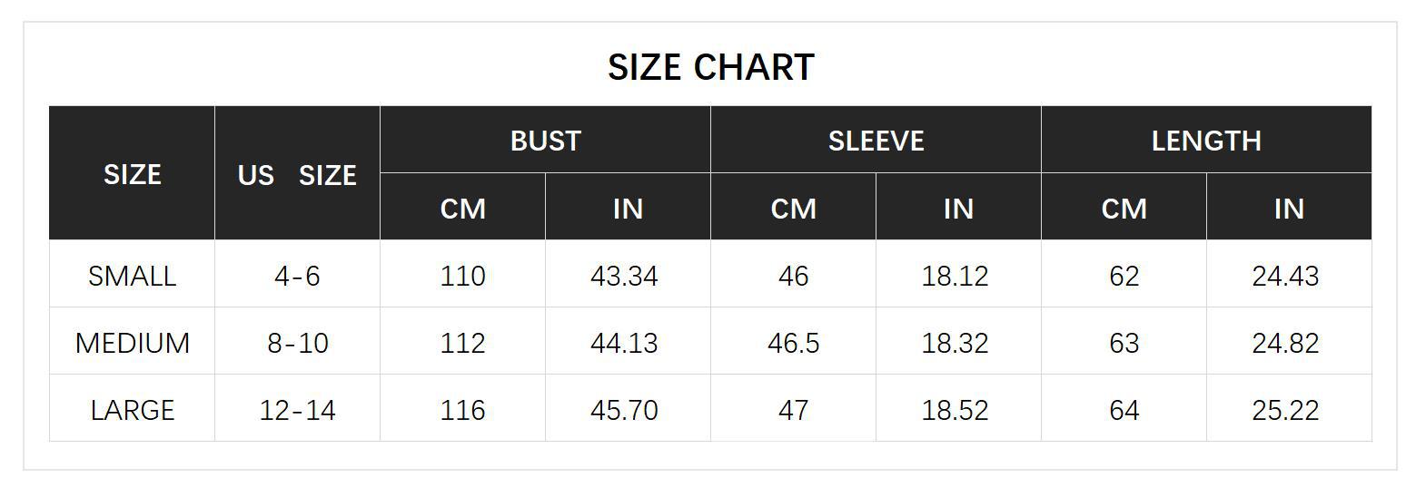Click the LENGTH header cell
Viewport: 1426px width, 497px height.
click(x=1206, y=141)
